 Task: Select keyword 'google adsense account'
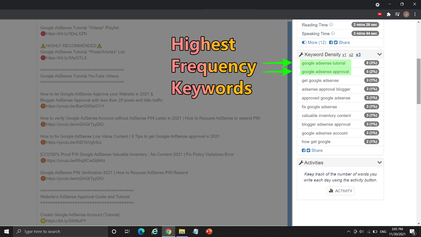coord(324,133)
